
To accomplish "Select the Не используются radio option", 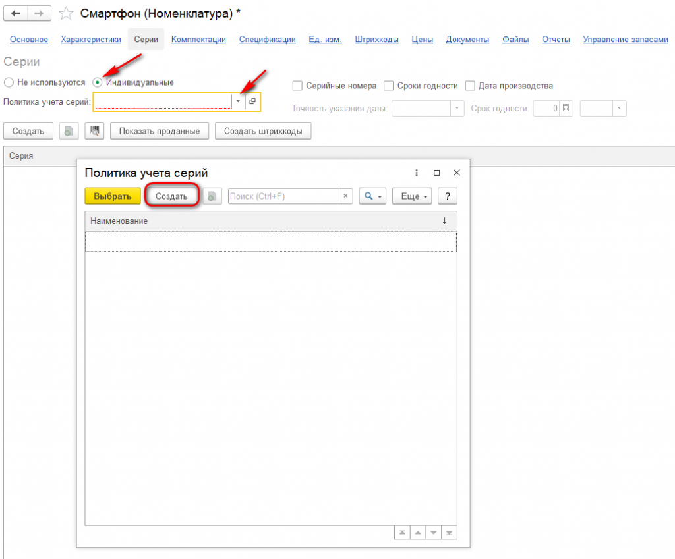I will click(x=9, y=82).
